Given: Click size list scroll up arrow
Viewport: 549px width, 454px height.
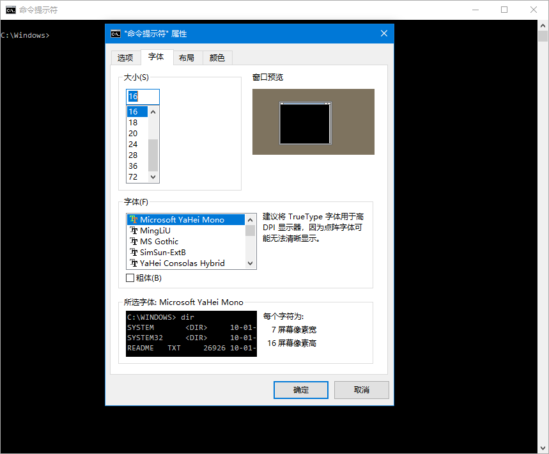Looking at the screenshot, I should (153, 112).
